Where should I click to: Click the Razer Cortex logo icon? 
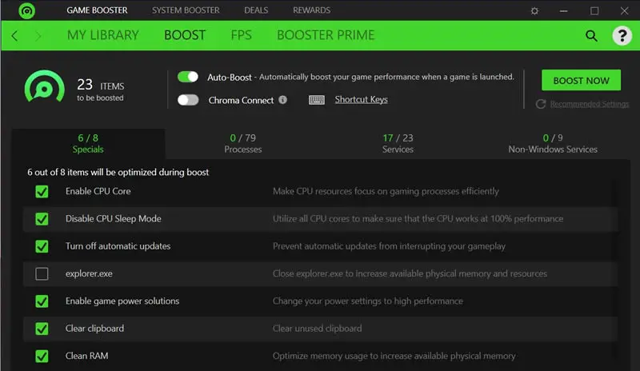[27, 10]
